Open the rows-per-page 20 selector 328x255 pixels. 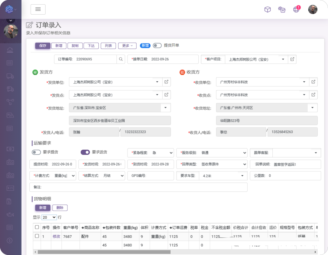point(50,217)
